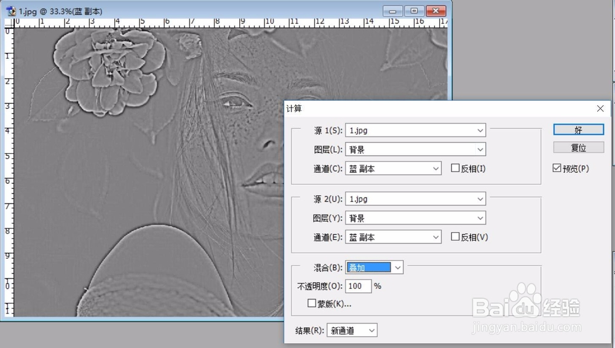Open 图层(Y) layer dropdown
Screen dimensions: 615x348
(415, 218)
